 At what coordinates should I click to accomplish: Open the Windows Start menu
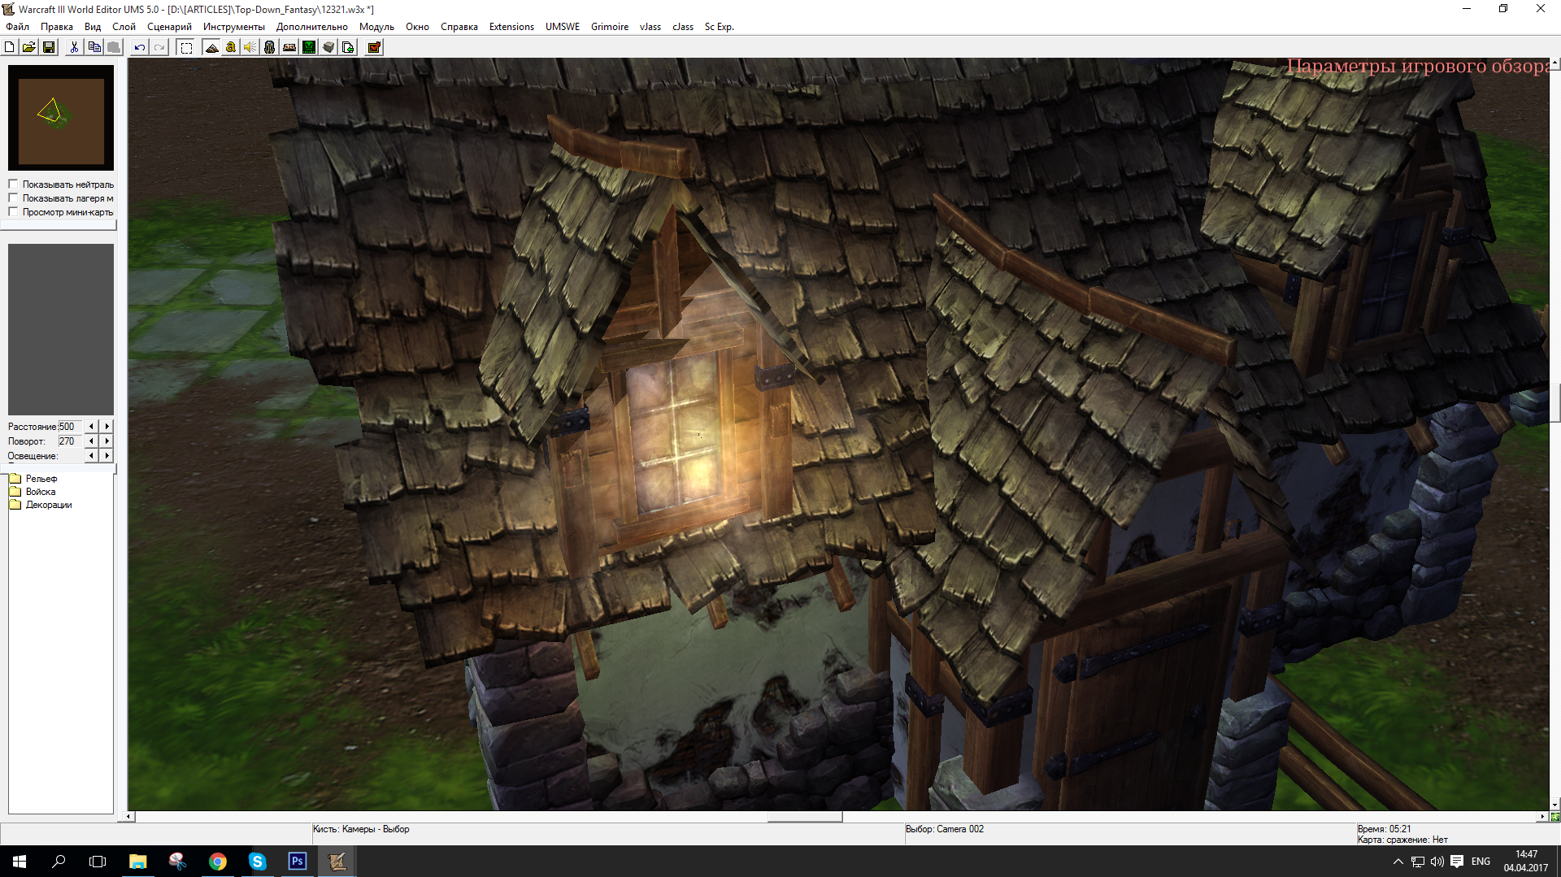20,862
